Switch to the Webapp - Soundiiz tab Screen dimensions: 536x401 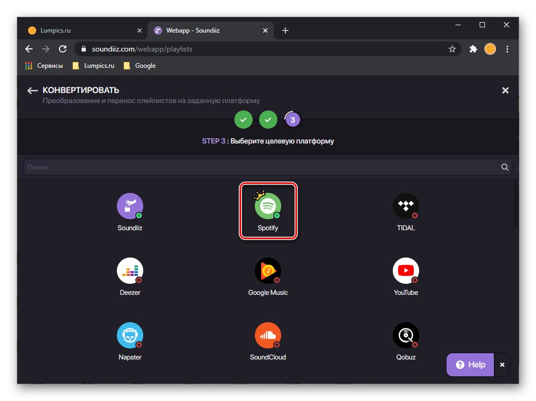(x=211, y=30)
